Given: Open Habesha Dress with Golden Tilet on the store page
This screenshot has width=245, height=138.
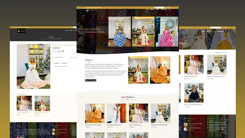Looking at the screenshot, I should pos(217,65).
